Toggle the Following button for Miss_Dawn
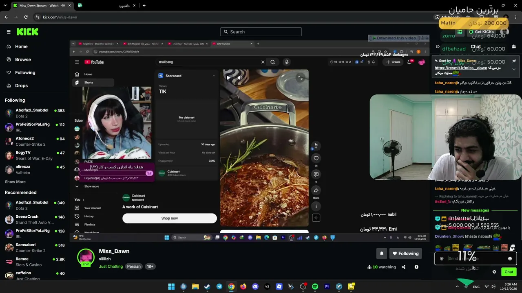 tap(405, 254)
